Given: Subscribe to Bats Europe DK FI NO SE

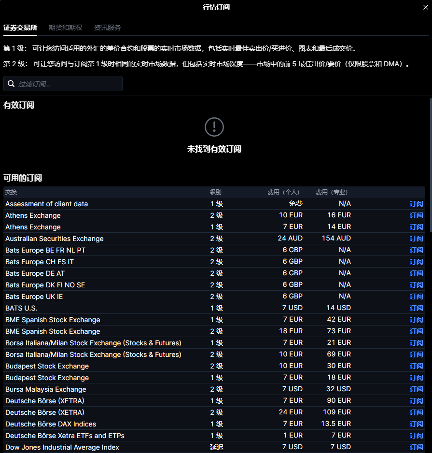Looking at the screenshot, I should tap(417, 285).
